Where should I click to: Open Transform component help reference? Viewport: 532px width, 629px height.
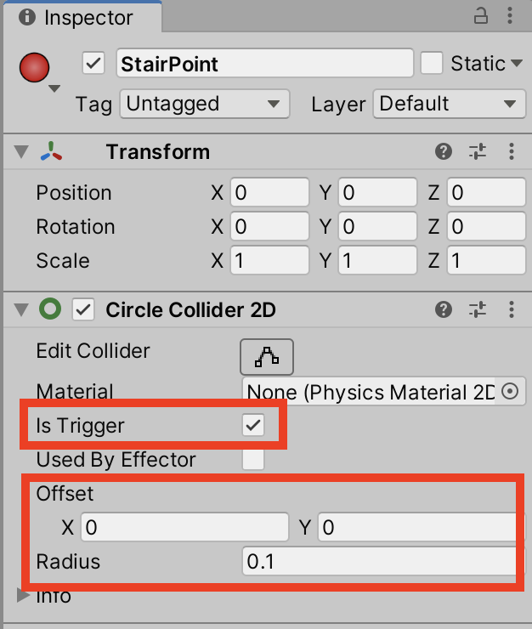pyautogui.click(x=443, y=152)
